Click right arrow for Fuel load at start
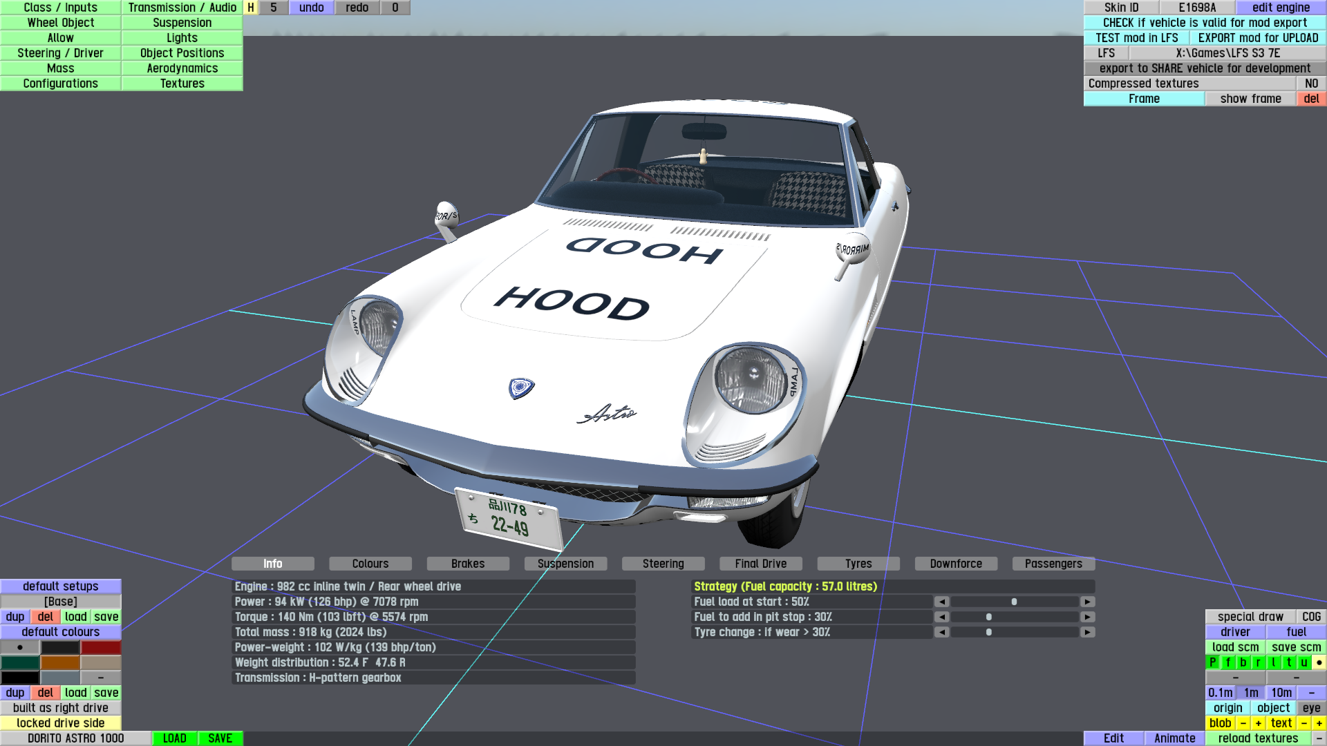 pyautogui.click(x=1087, y=602)
